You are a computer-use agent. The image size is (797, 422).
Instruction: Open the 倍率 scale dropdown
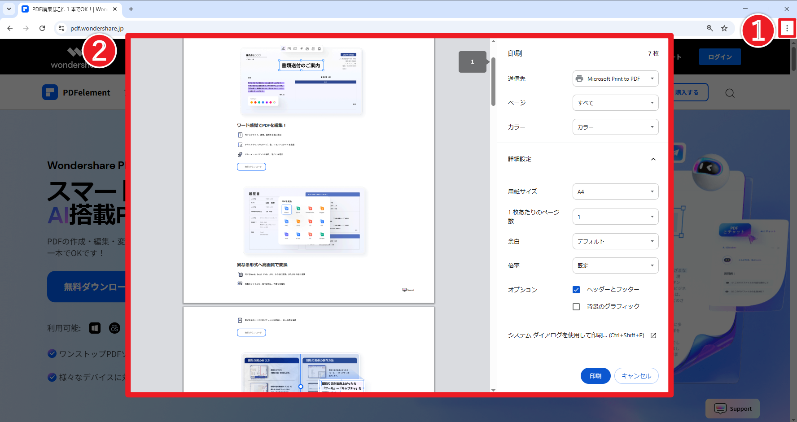coord(615,265)
